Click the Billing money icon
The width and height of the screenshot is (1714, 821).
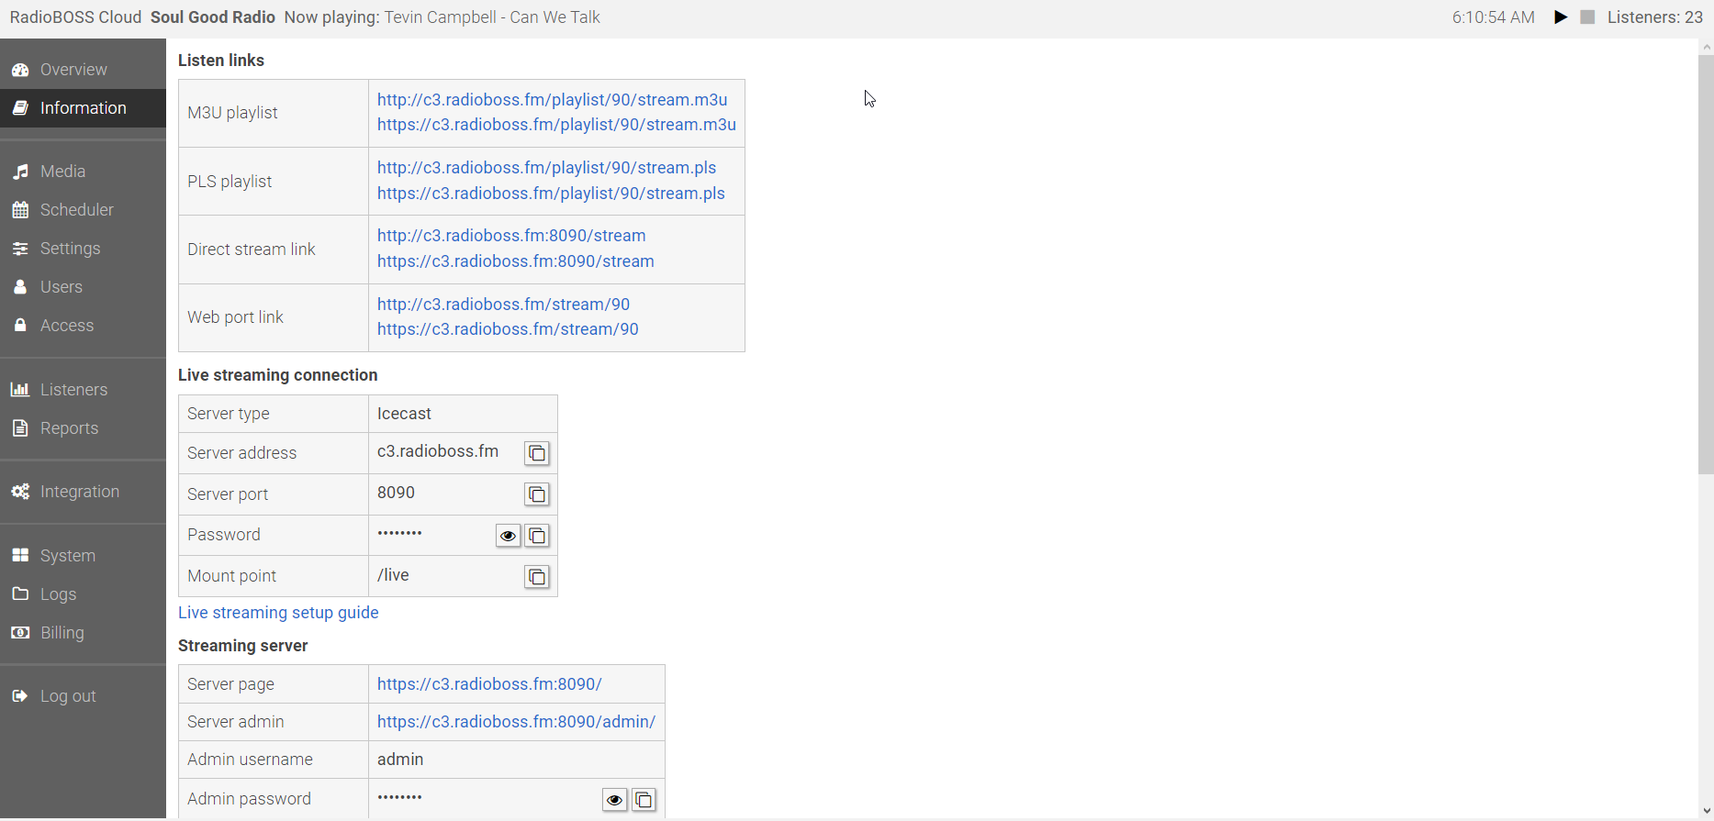pyautogui.click(x=20, y=633)
